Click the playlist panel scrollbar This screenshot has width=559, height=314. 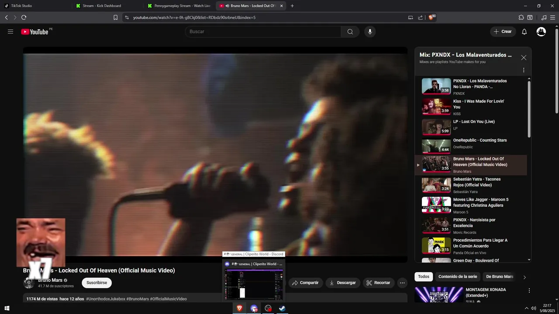529,109
